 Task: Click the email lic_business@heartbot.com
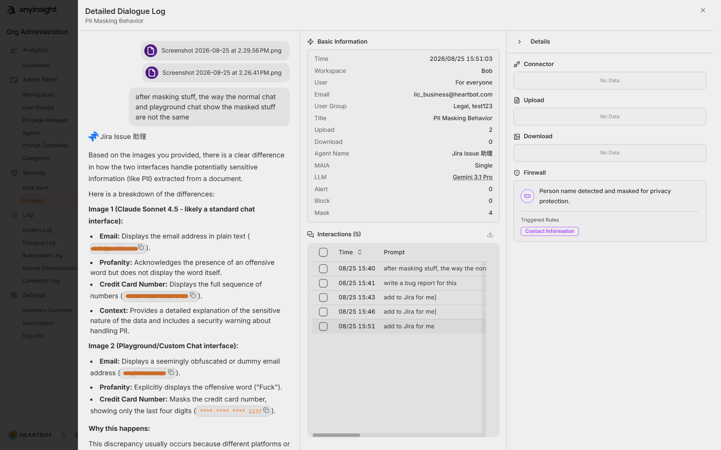coord(453,95)
